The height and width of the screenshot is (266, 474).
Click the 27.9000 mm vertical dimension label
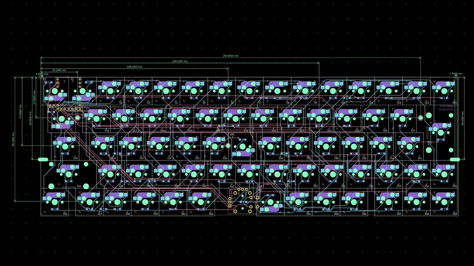(x=34, y=97)
